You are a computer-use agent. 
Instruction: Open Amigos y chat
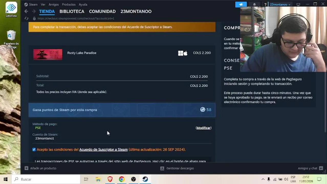[308, 168]
